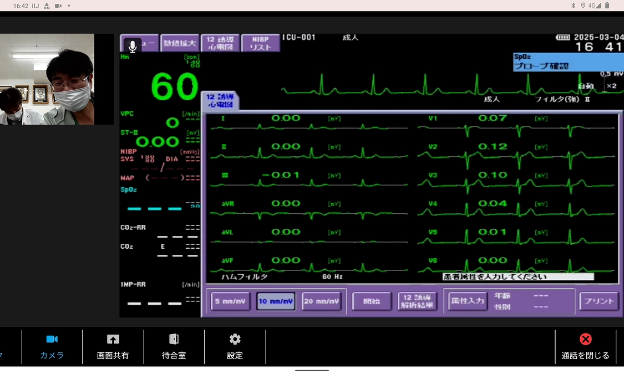624x374 pixels.
Task: End the call with 通話を閉じる
Action: tap(585, 346)
